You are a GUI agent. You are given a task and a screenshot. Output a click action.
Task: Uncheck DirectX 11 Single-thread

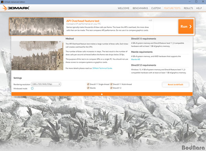pos(88,84)
